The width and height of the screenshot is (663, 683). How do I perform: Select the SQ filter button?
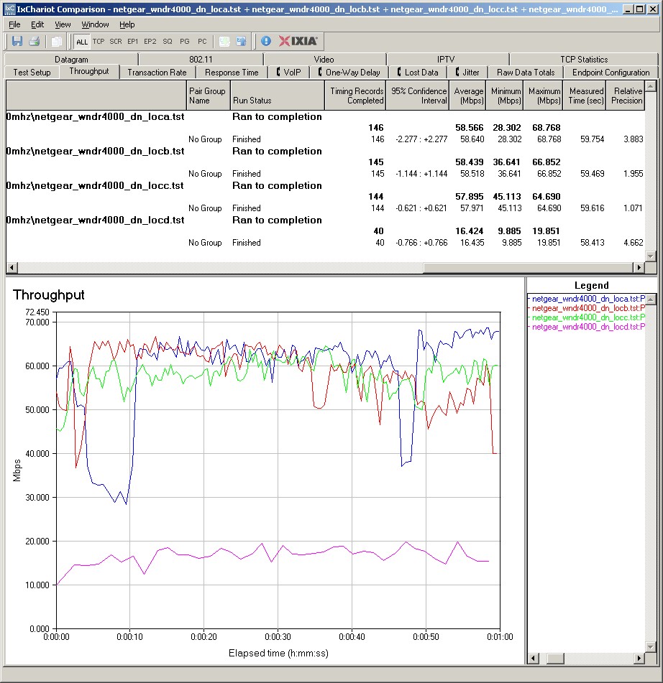(168, 42)
